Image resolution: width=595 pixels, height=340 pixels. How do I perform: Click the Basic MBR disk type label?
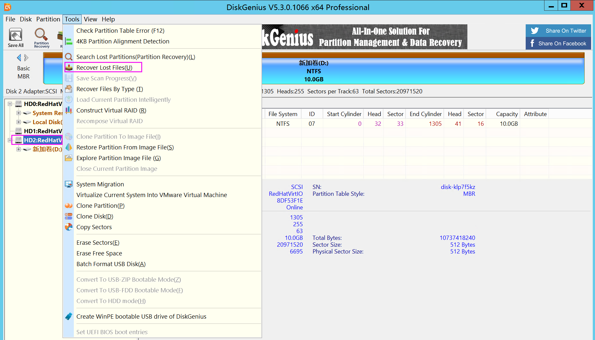(x=24, y=73)
